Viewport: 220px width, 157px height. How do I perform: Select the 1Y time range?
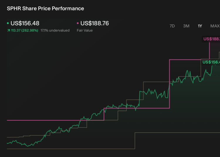pyautogui.click(x=200, y=26)
